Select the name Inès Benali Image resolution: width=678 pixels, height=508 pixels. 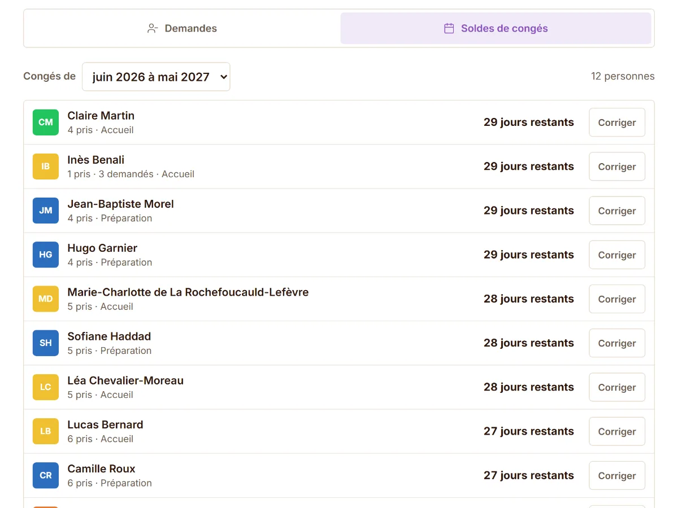tap(96, 160)
